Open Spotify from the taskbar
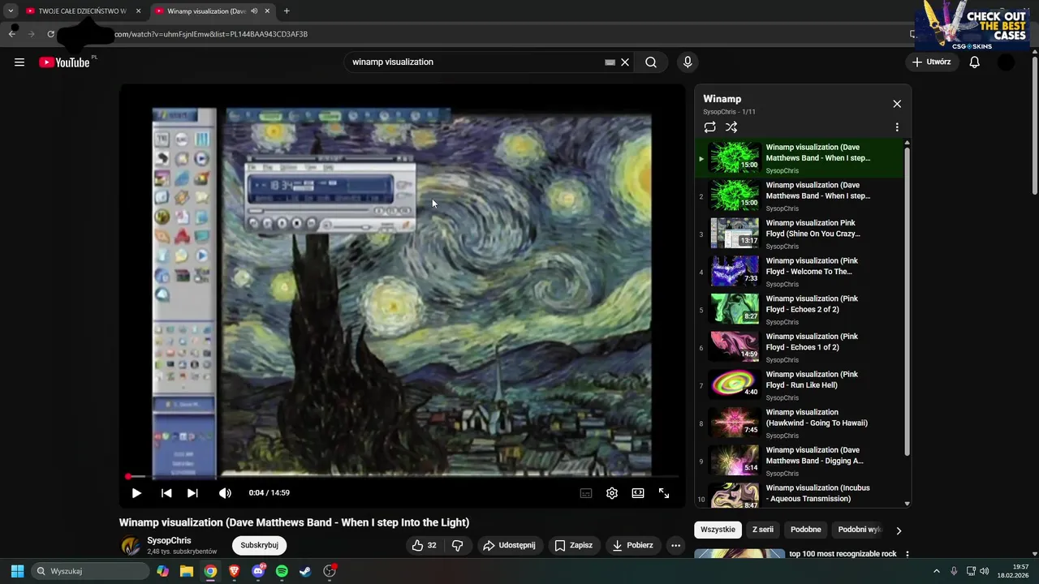The height and width of the screenshot is (584, 1039). click(x=282, y=571)
